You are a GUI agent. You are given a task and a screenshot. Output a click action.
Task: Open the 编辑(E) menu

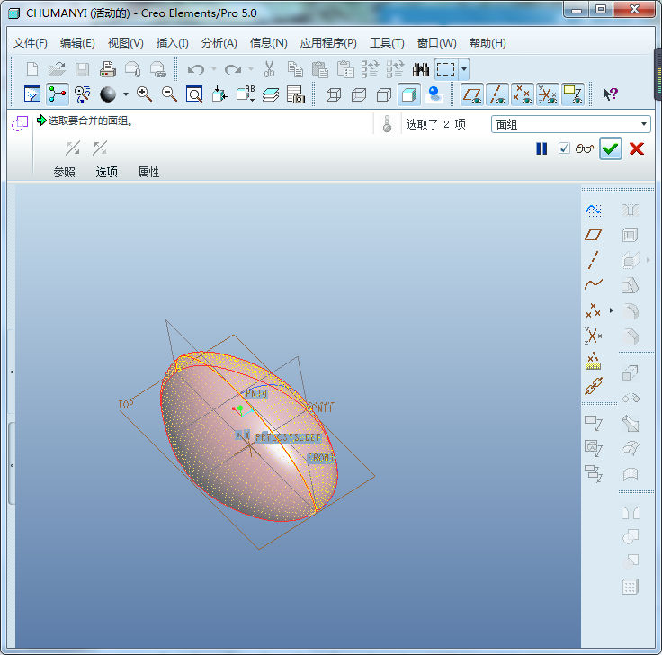(77, 43)
